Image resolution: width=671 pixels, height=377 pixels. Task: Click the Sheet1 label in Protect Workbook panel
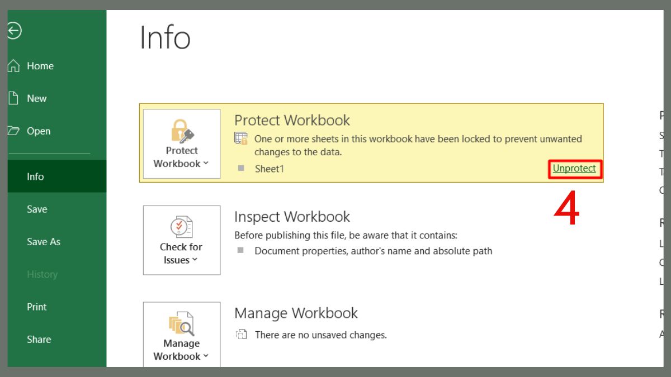pos(270,169)
